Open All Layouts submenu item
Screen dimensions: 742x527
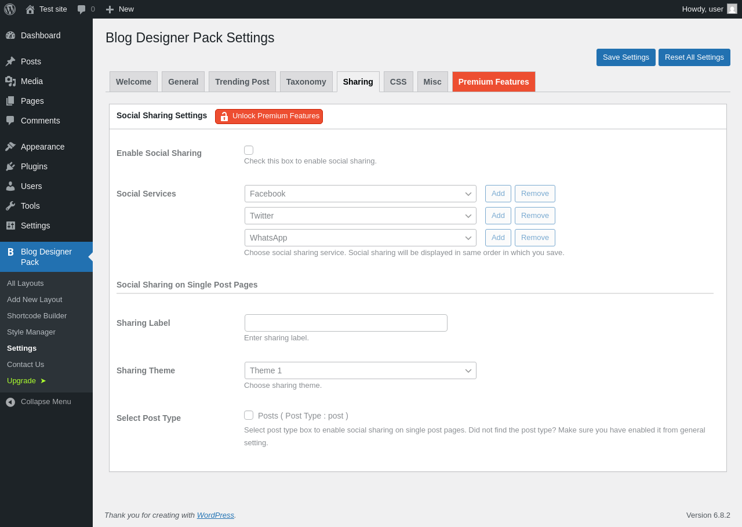click(x=26, y=284)
